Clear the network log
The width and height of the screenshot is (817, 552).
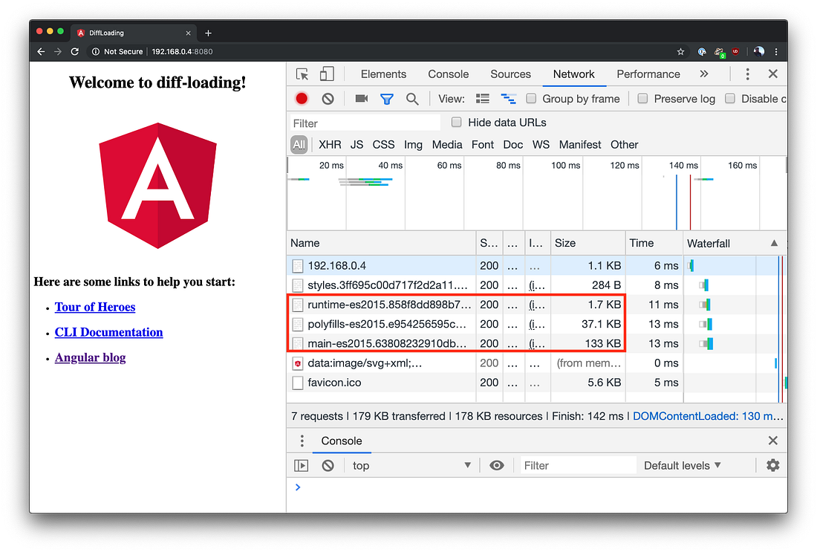(x=327, y=98)
